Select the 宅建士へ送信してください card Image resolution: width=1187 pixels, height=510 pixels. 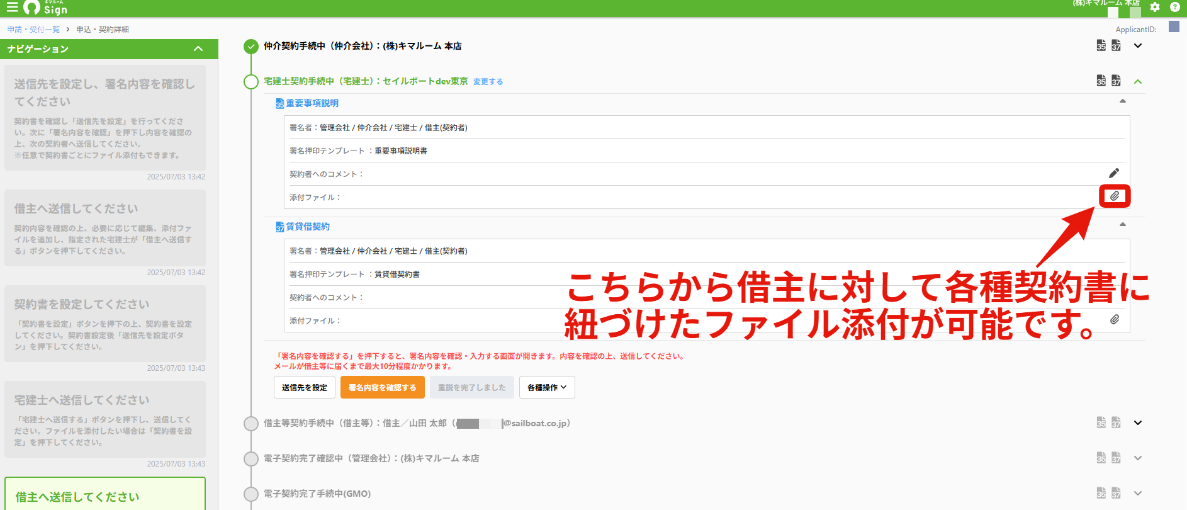(105, 419)
